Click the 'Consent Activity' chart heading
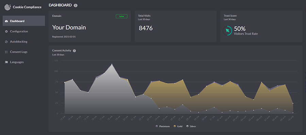The width and height of the screenshot is (306, 135). [62, 51]
